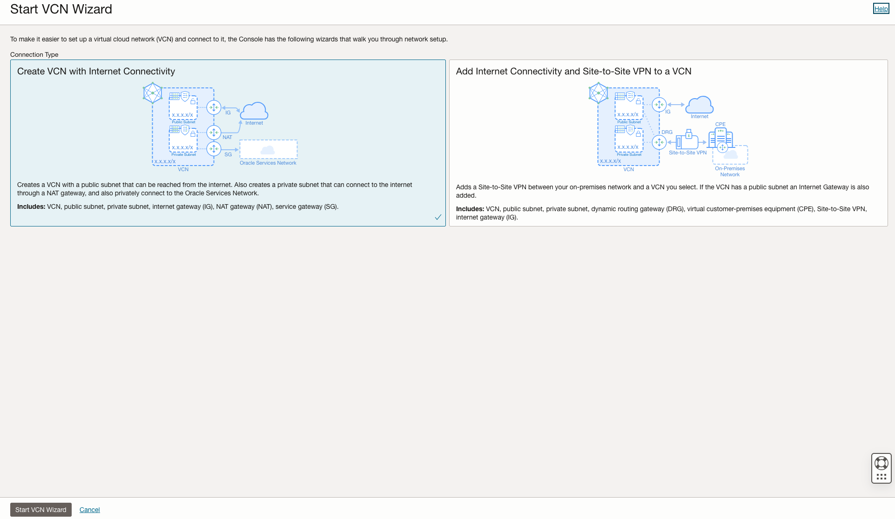The image size is (895, 519).
Task: Click the NAT gateway icon in the diagram
Action: click(214, 133)
